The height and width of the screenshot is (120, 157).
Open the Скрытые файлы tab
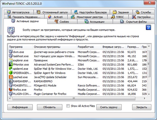133,21
